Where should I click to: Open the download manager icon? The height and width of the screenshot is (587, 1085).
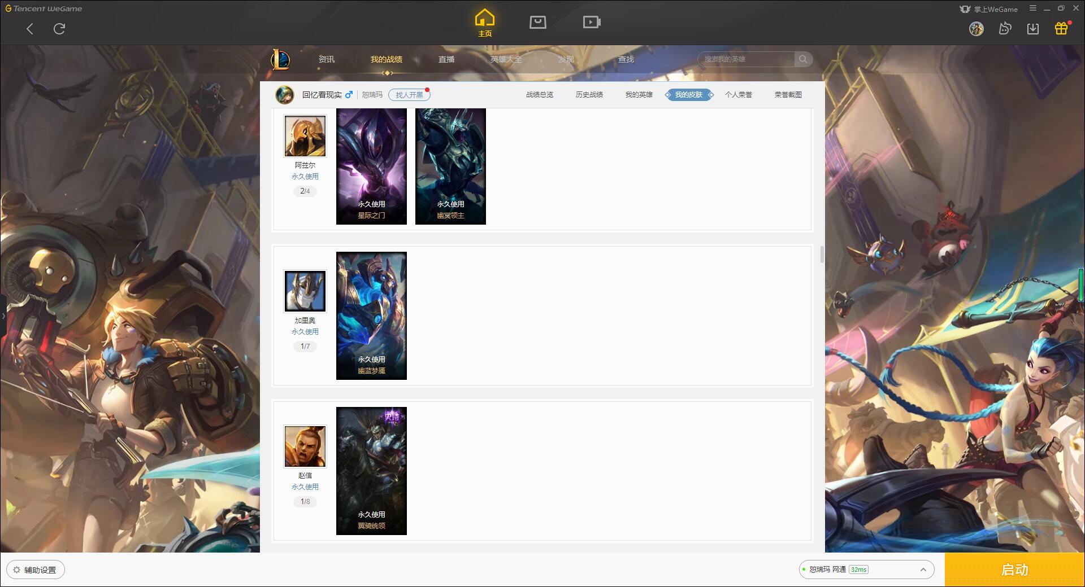(1033, 29)
